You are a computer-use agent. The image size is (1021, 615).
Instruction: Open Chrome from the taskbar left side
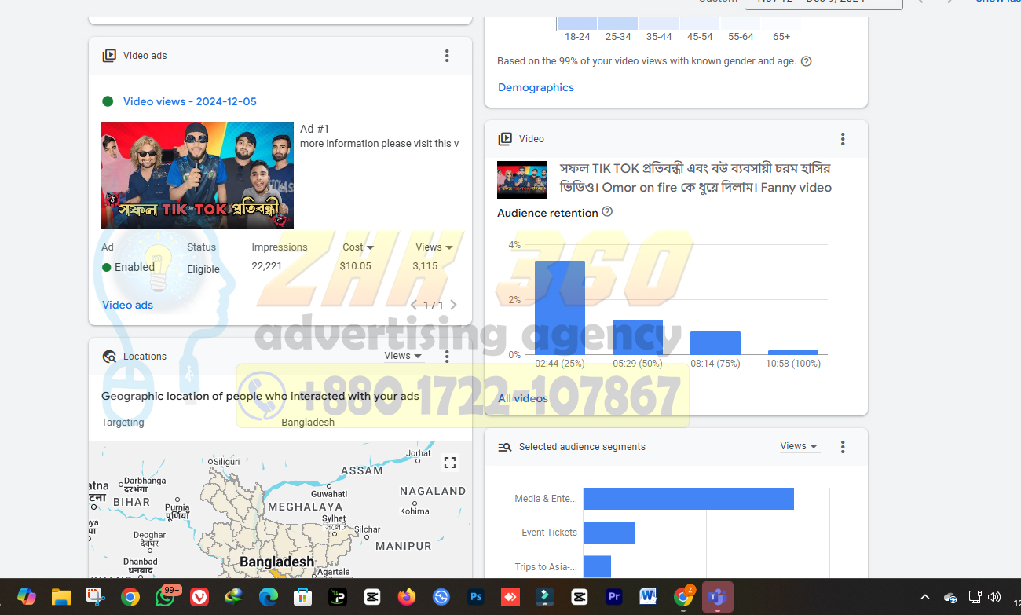tap(130, 597)
